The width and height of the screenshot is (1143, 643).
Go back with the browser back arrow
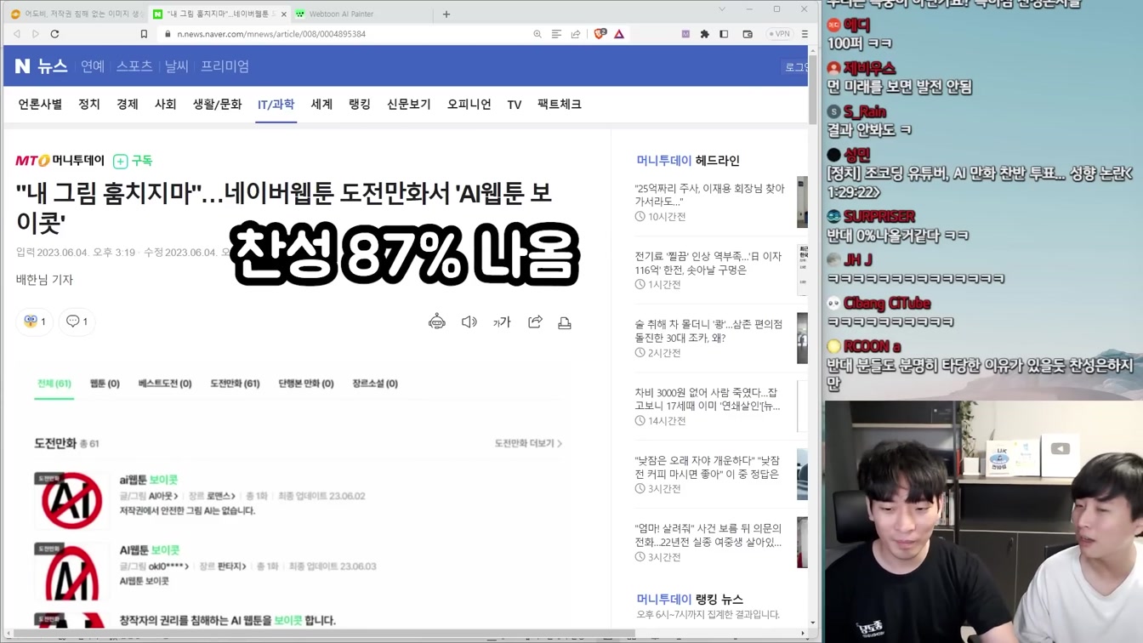pos(17,34)
